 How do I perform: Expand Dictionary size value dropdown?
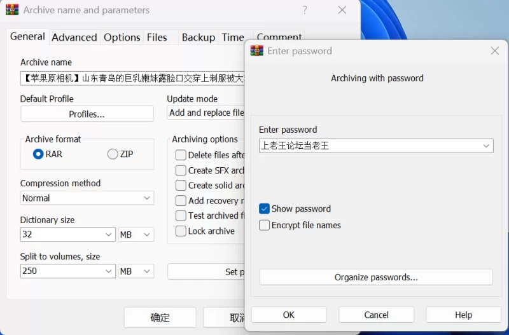click(x=108, y=235)
